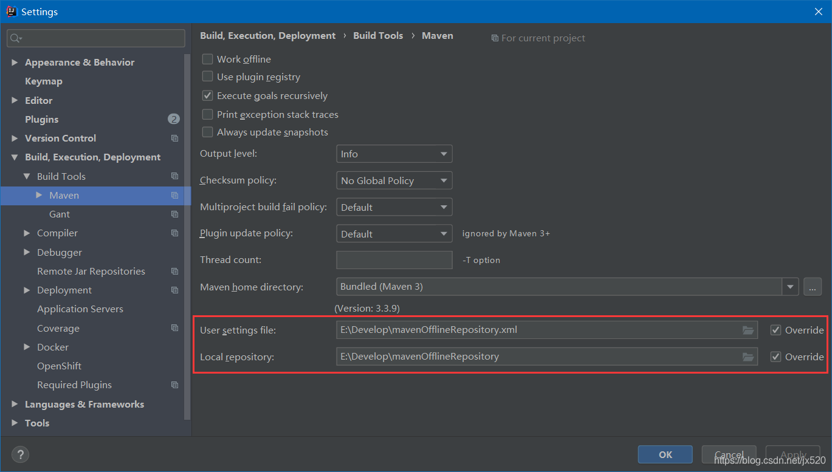
Task: Click the Apply button
Action: [793, 454]
